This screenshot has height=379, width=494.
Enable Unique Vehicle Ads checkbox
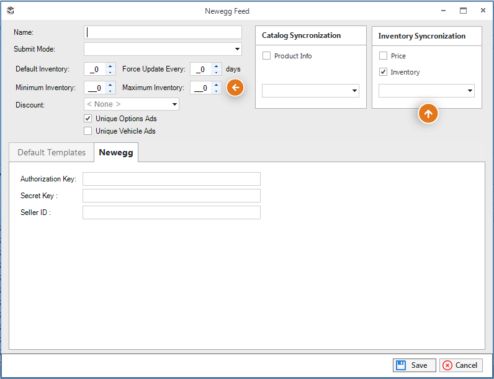pos(88,131)
